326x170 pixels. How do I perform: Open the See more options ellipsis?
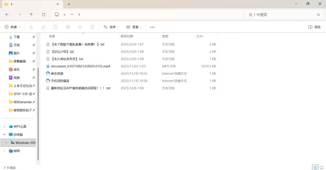tap(152, 27)
